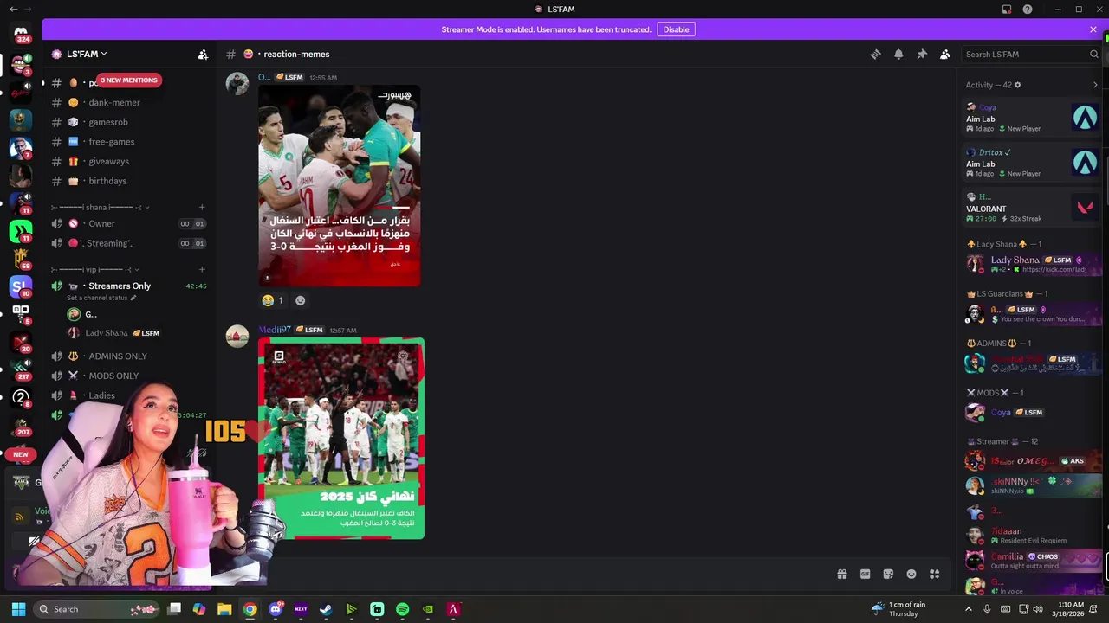
Task: Open the Aim Lab logo in Coya activity
Action: click(x=1085, y=117)
